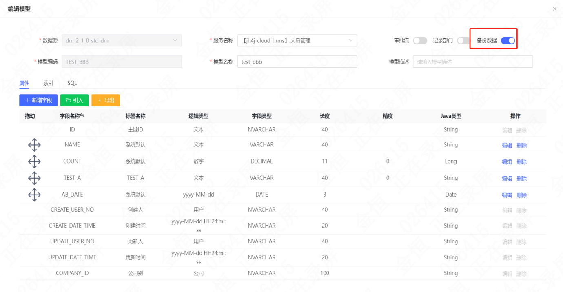Click the drag handle for TEST_A row
This screenshot has height=292, width=563.
(x=34, y=178)
